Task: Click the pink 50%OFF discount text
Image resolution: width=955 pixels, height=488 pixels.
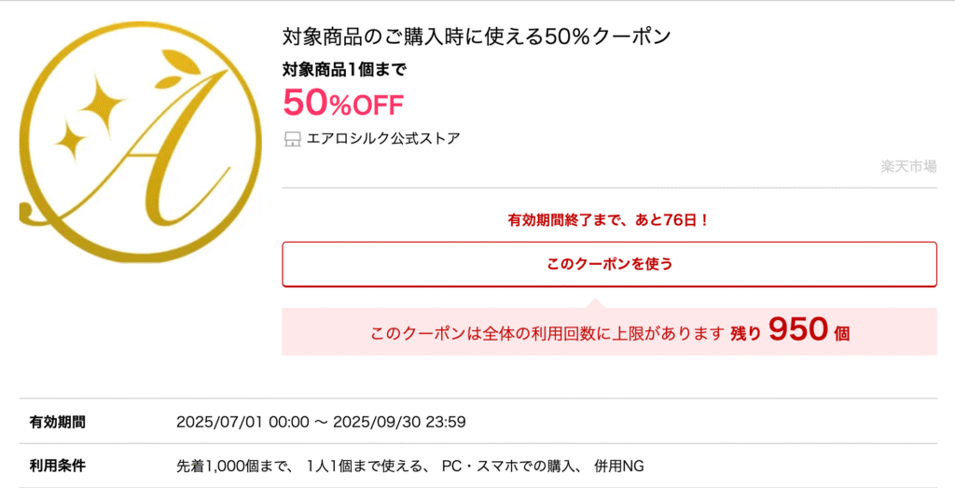Action: click(x=343, y=103)
